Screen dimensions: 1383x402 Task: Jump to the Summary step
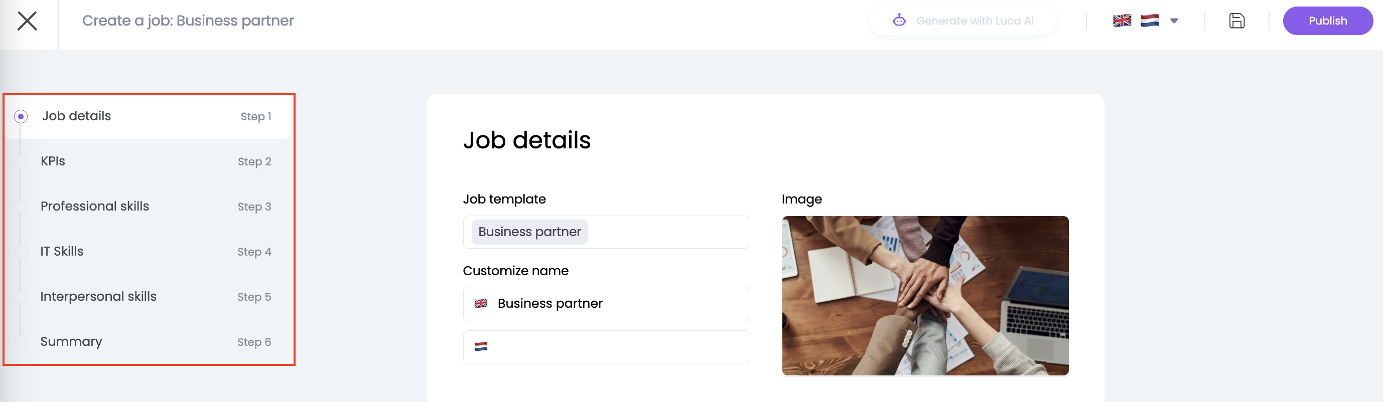(71, 341)
